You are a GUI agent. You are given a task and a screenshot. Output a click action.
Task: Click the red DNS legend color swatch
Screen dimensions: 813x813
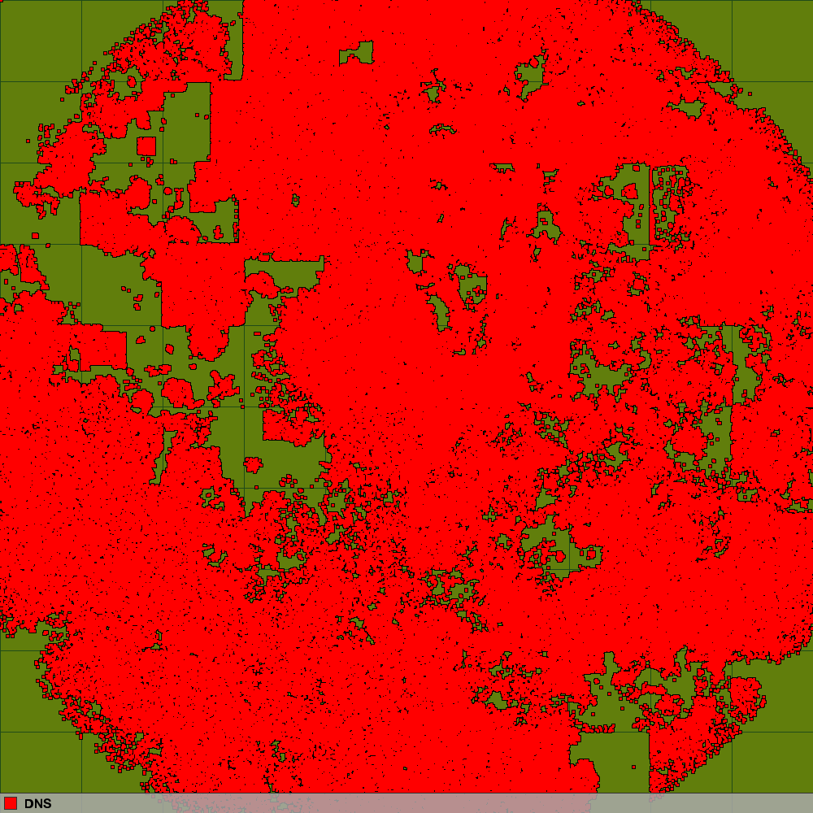pyautogui.click(x=11, y=803)
